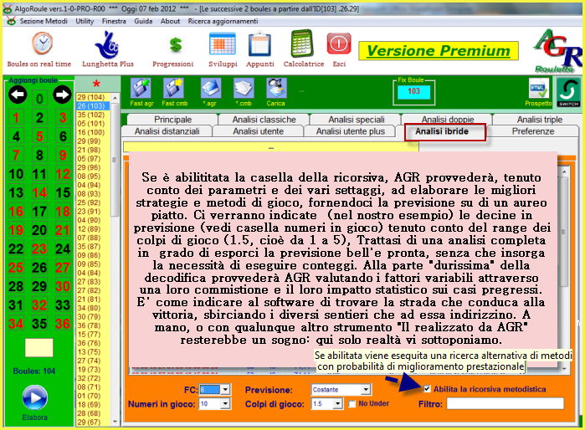Open the Guida menu
The width and height of the screenshot is (585, 430).
tap(143, 21)
